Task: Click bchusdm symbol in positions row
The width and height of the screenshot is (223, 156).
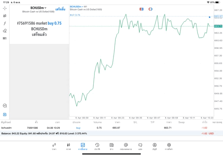Action: tap(6, 128)
